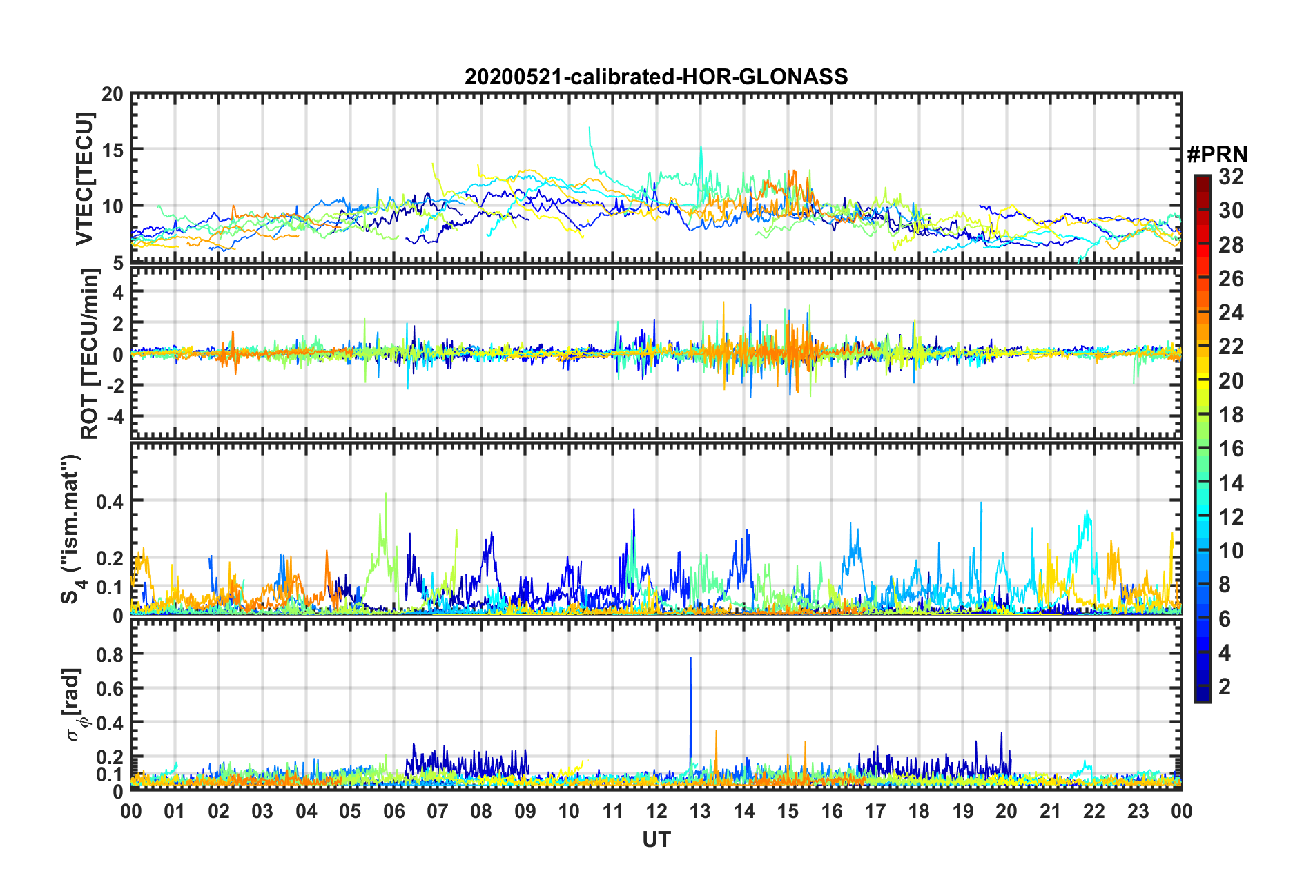Click x-axis hour tick label 03
This screenshot has width=1313, height=878.
[x=262, y=811]
